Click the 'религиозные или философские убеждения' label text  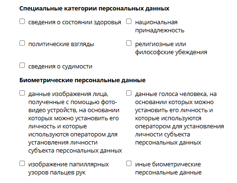pyautogui.click(x=171, y=48)
